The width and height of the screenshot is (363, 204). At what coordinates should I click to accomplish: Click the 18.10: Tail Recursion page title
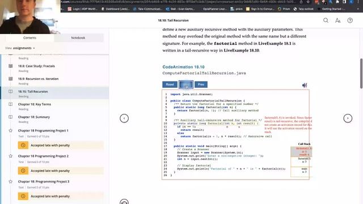[x=173, y=20]
